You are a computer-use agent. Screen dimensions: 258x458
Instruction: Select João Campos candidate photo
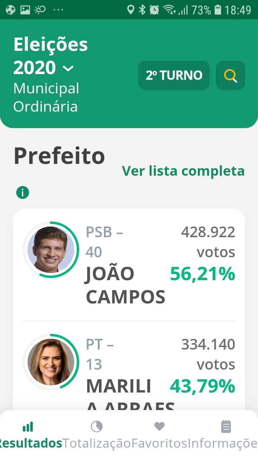(51, 250)
